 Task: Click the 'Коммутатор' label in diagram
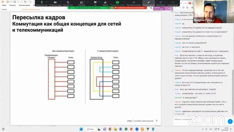(x=97, y=58)
